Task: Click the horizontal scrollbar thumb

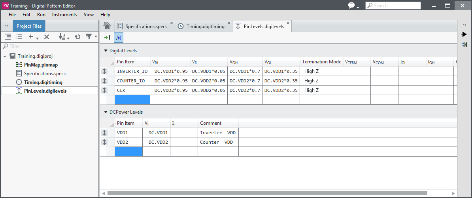Action: pos(267,193)
